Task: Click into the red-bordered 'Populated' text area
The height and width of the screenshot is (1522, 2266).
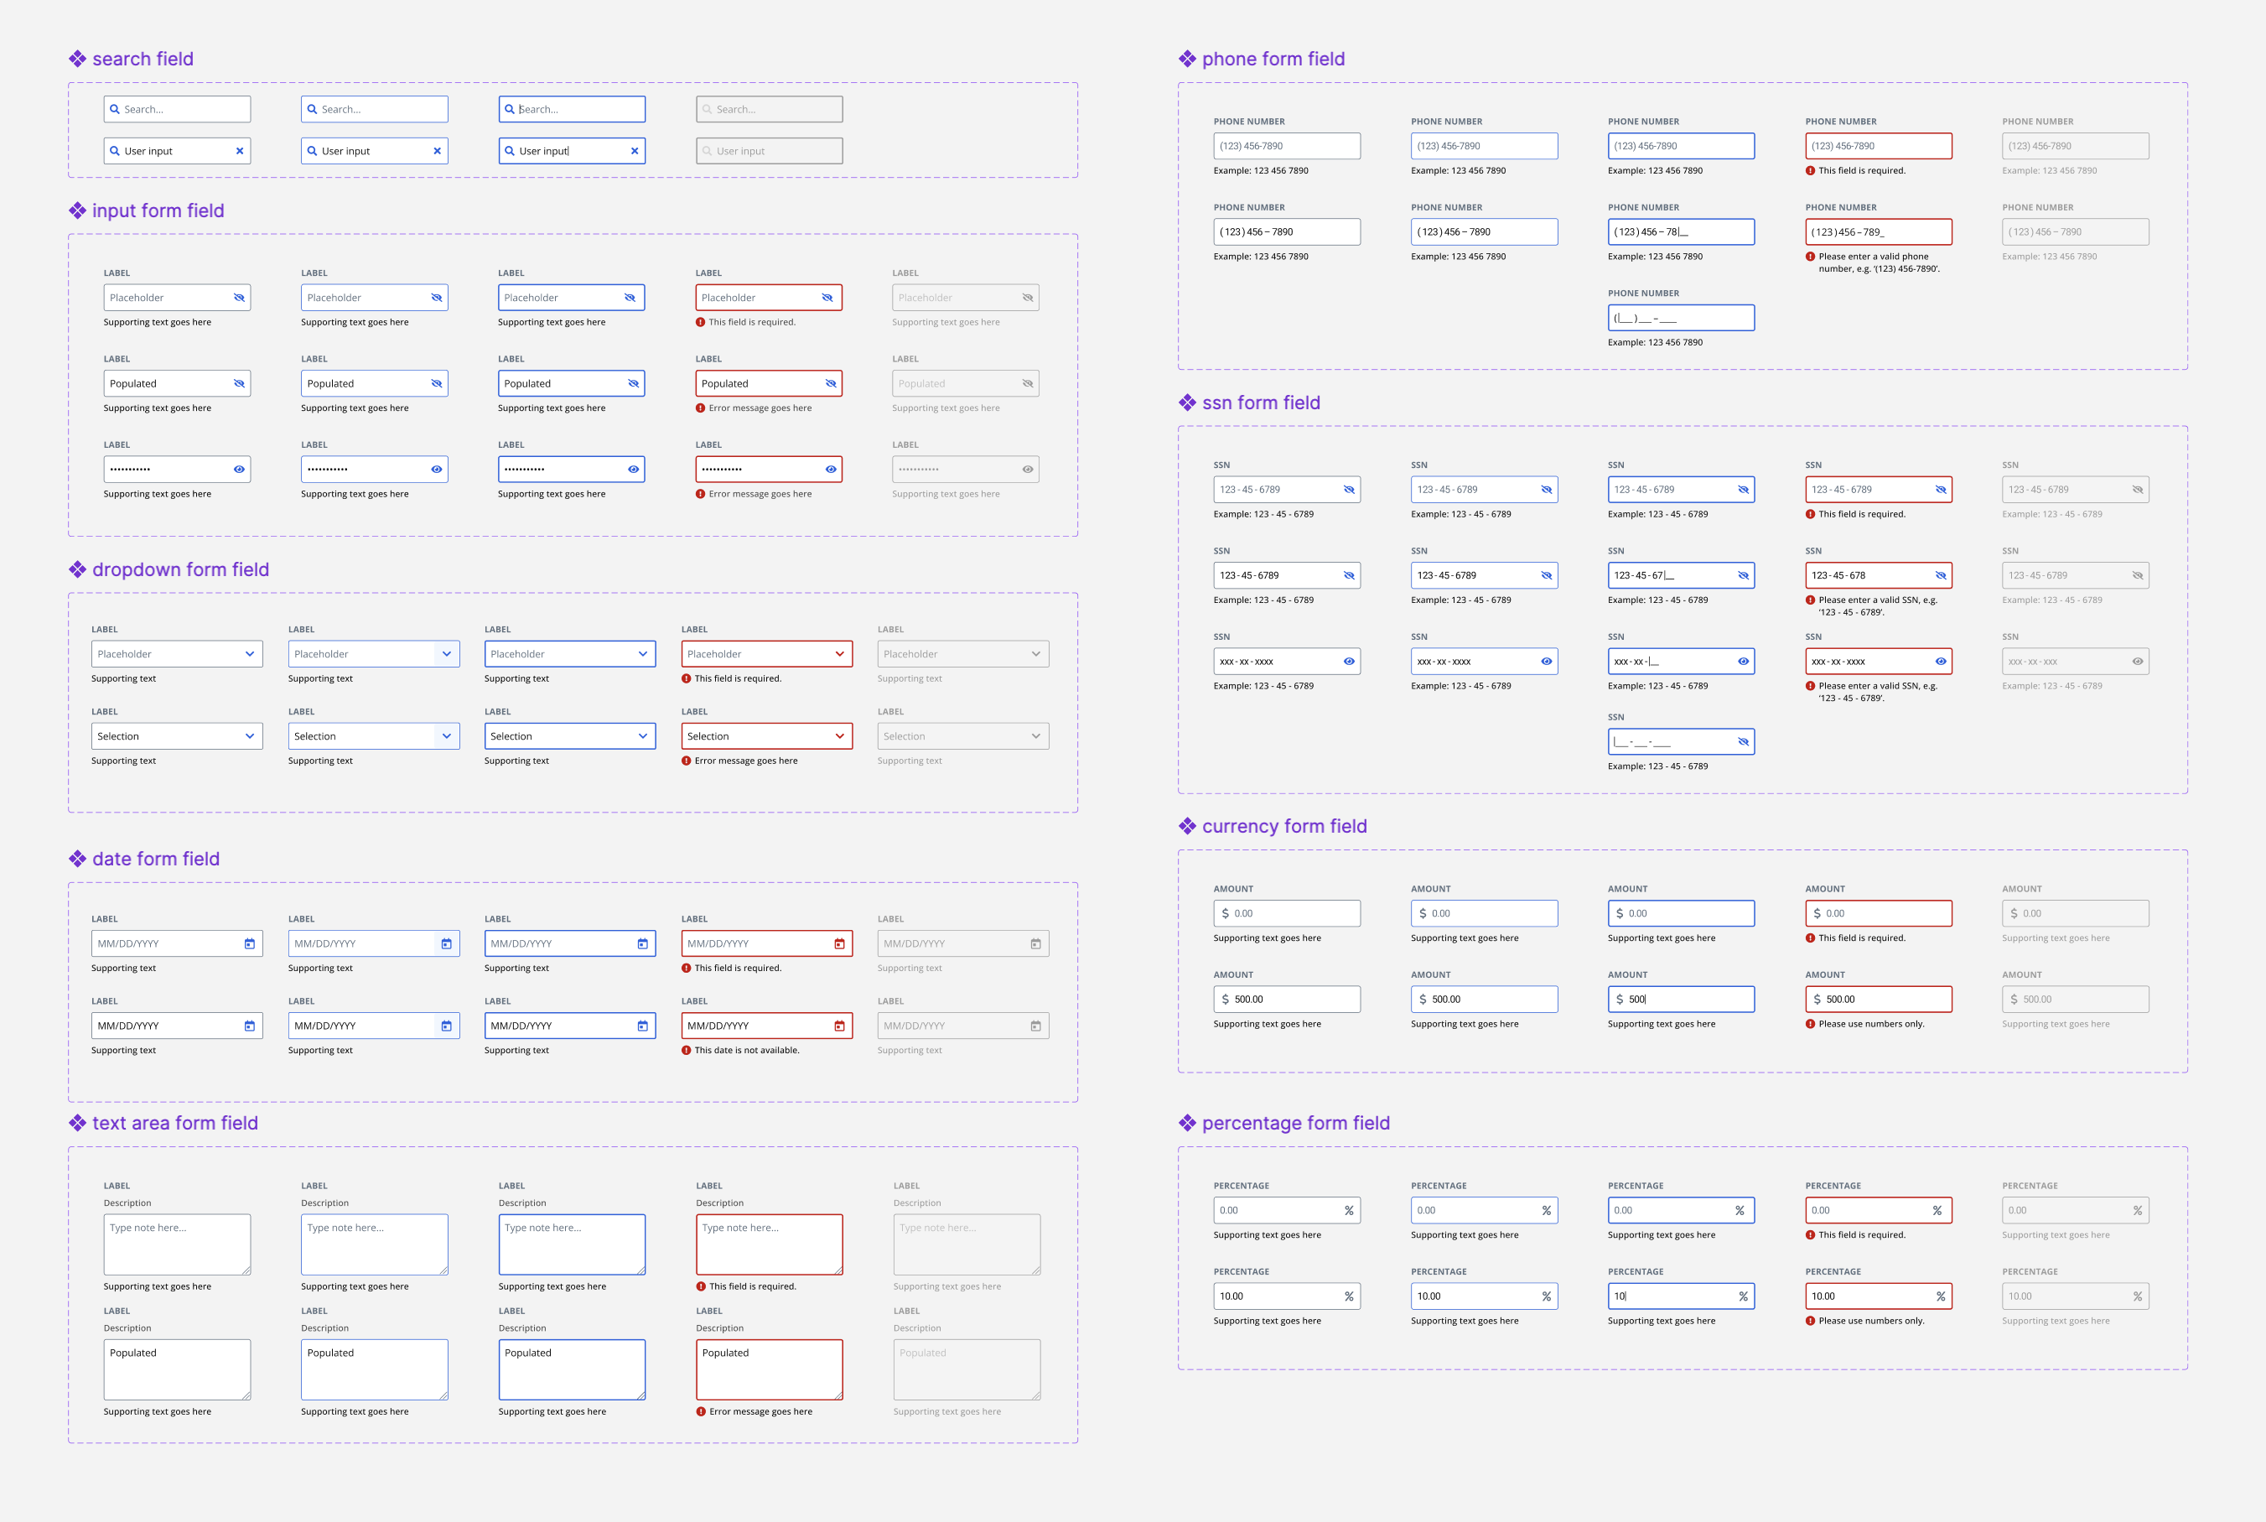Action: pyautogui.click(x=769, y=1369)
